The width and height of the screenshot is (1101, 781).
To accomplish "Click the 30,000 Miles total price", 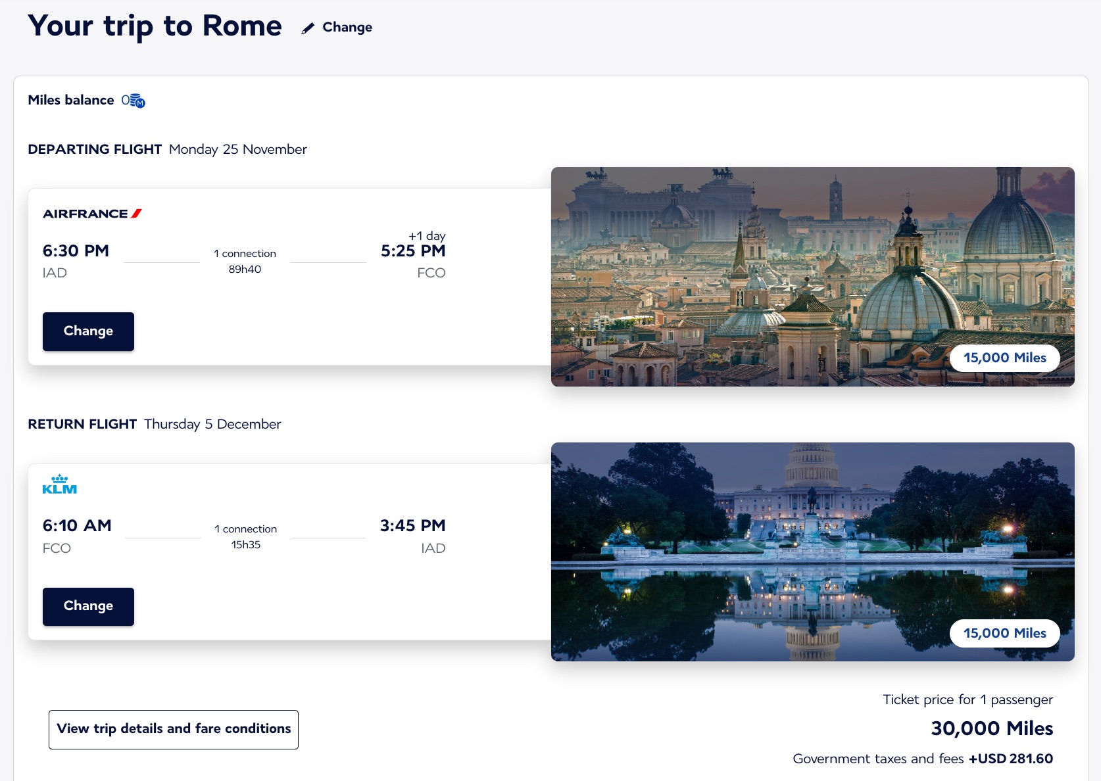I will [x=992, y=728].
